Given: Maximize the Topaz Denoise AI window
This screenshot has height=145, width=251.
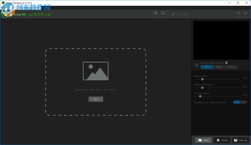Looking at the screenshot, I should (238, 3).
